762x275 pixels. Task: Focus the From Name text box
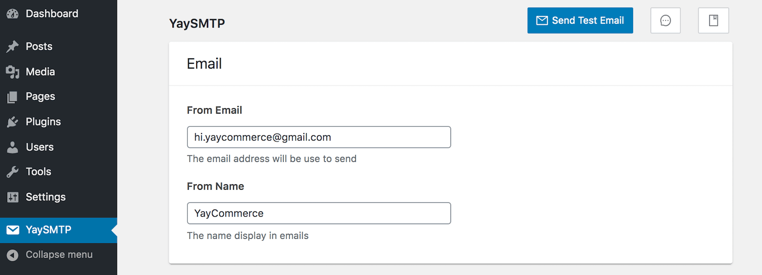pos(319,213)
